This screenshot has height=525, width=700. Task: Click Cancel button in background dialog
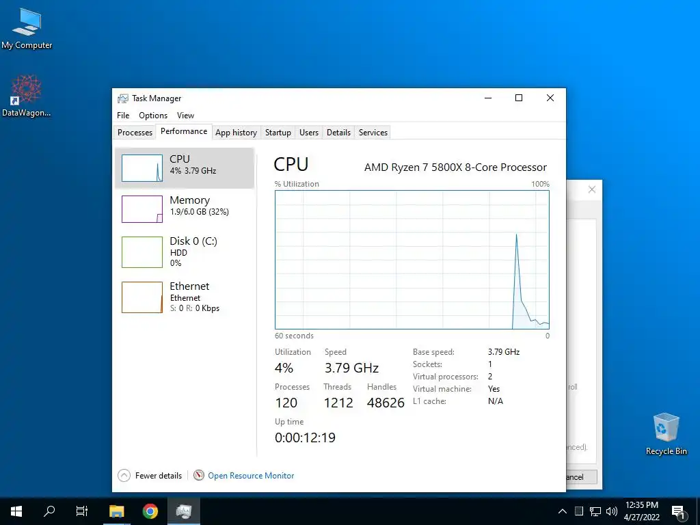click(581, 476)
